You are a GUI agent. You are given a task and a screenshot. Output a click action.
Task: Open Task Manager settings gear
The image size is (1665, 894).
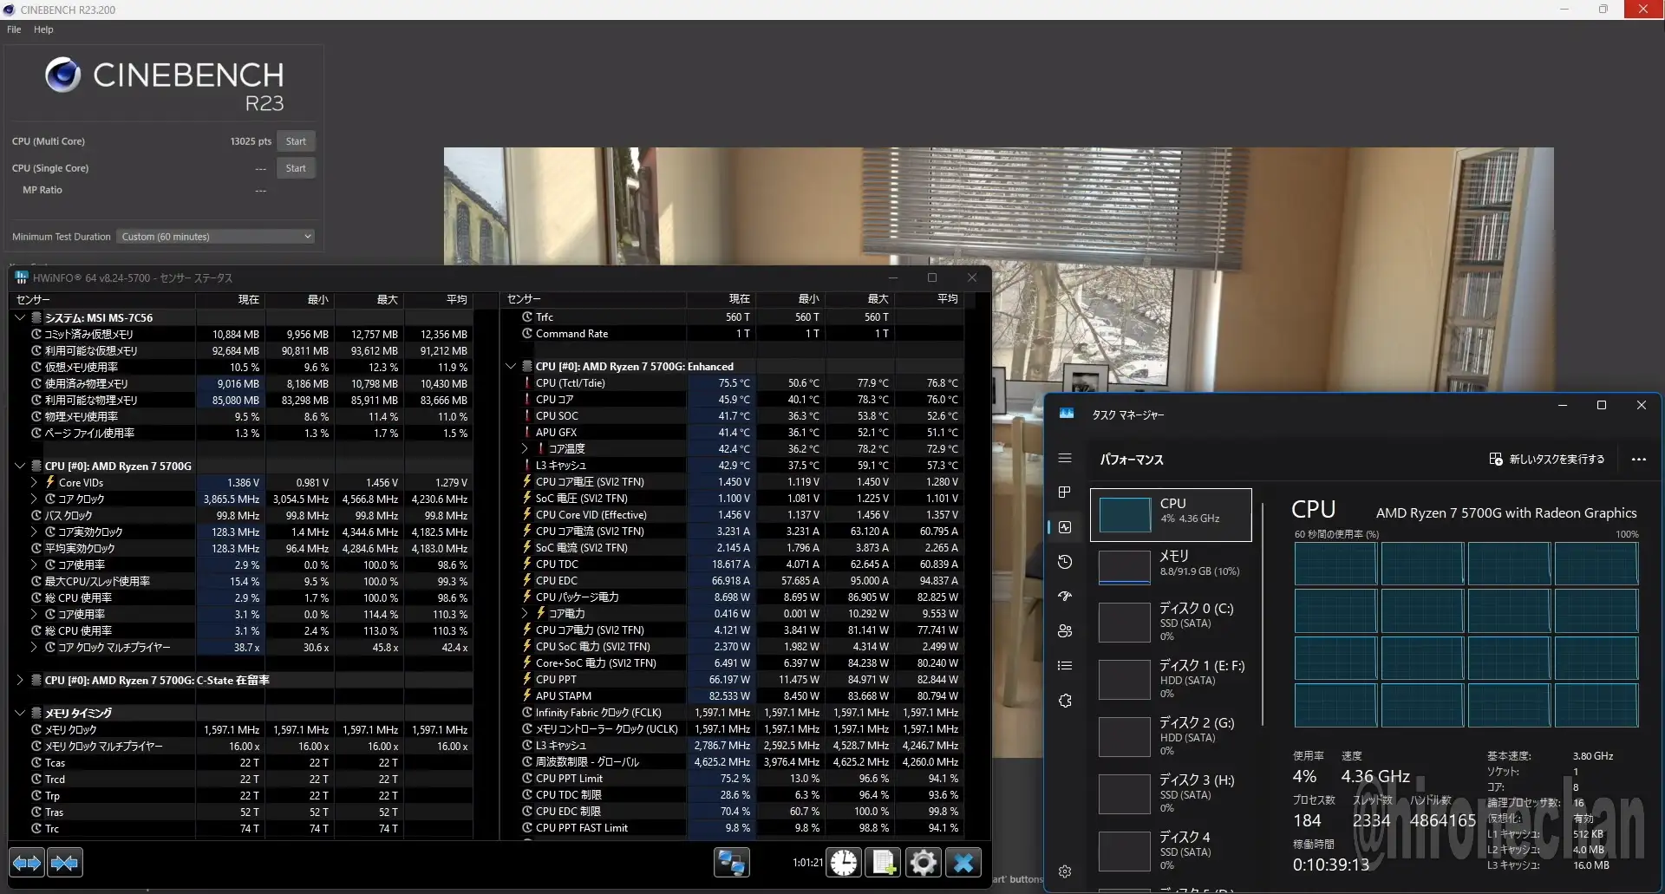click(1065, 871)
